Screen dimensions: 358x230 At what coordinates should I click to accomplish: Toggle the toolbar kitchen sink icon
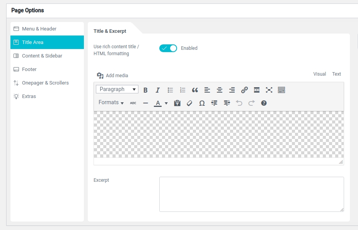click(x=281, y=90)
